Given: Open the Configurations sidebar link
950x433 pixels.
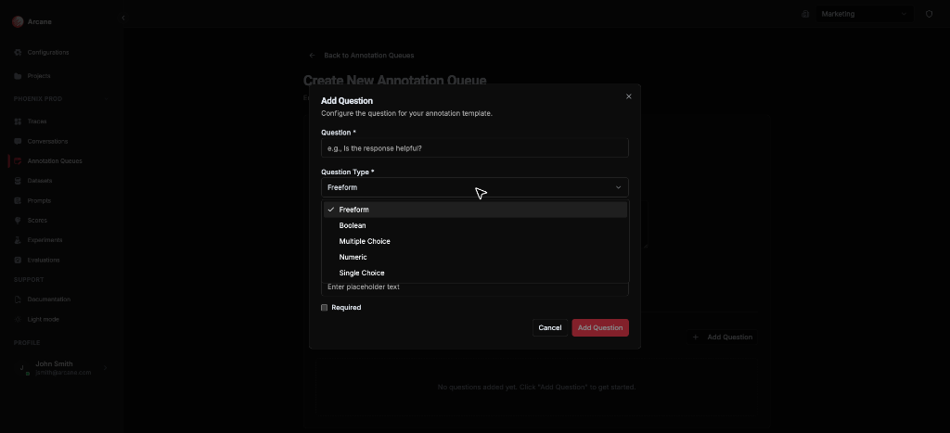Looking at the screenshot, I should tap(48, 53).
